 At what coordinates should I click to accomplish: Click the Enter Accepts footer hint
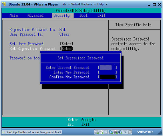click(x=81, y=120)
